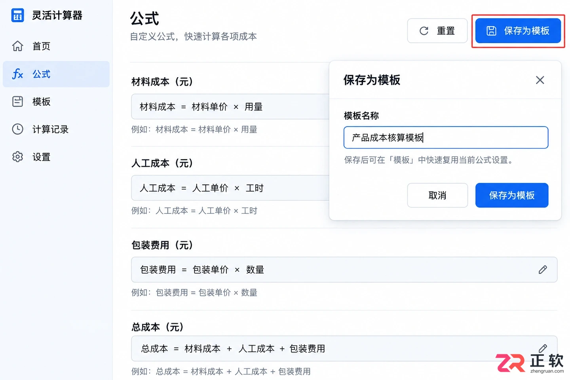Click 取消 to cancel saving
Image resolution: width=570 pixels, height=380 pixels.
tap(437, 195)
